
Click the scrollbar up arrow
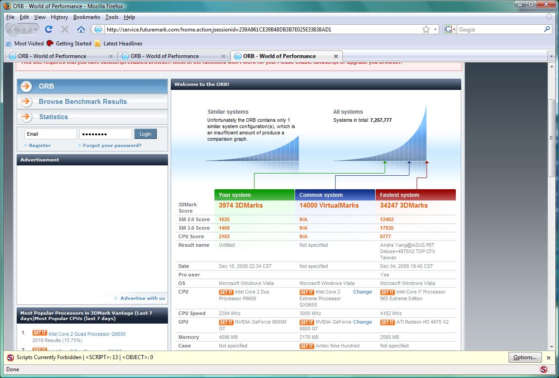551,66
